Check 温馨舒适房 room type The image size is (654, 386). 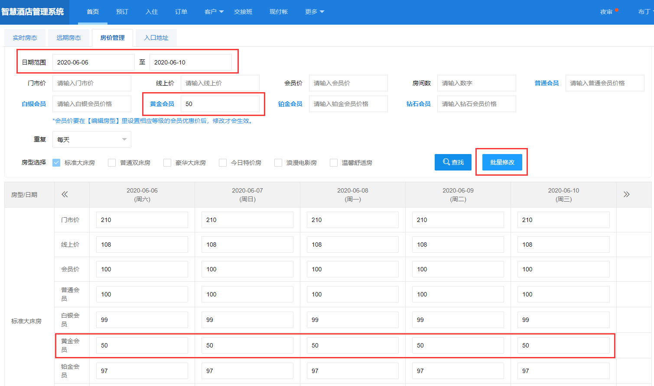click(x=334, y=163)
